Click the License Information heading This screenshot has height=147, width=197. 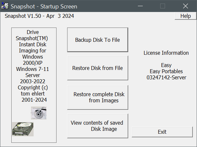[x=166, y=53]
